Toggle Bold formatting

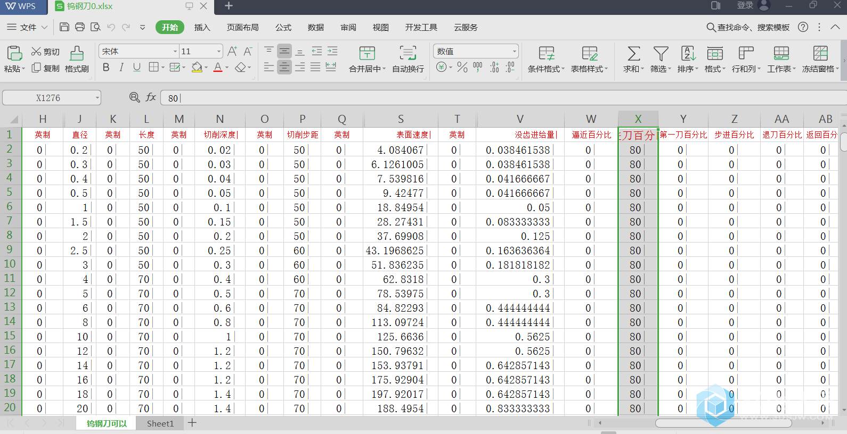(x=106, y=67)
